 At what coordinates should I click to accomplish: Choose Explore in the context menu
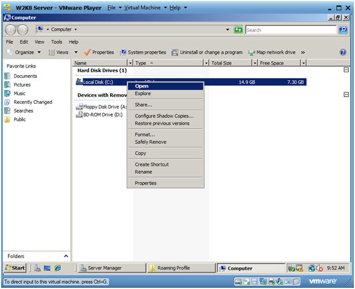click(166, 93)
